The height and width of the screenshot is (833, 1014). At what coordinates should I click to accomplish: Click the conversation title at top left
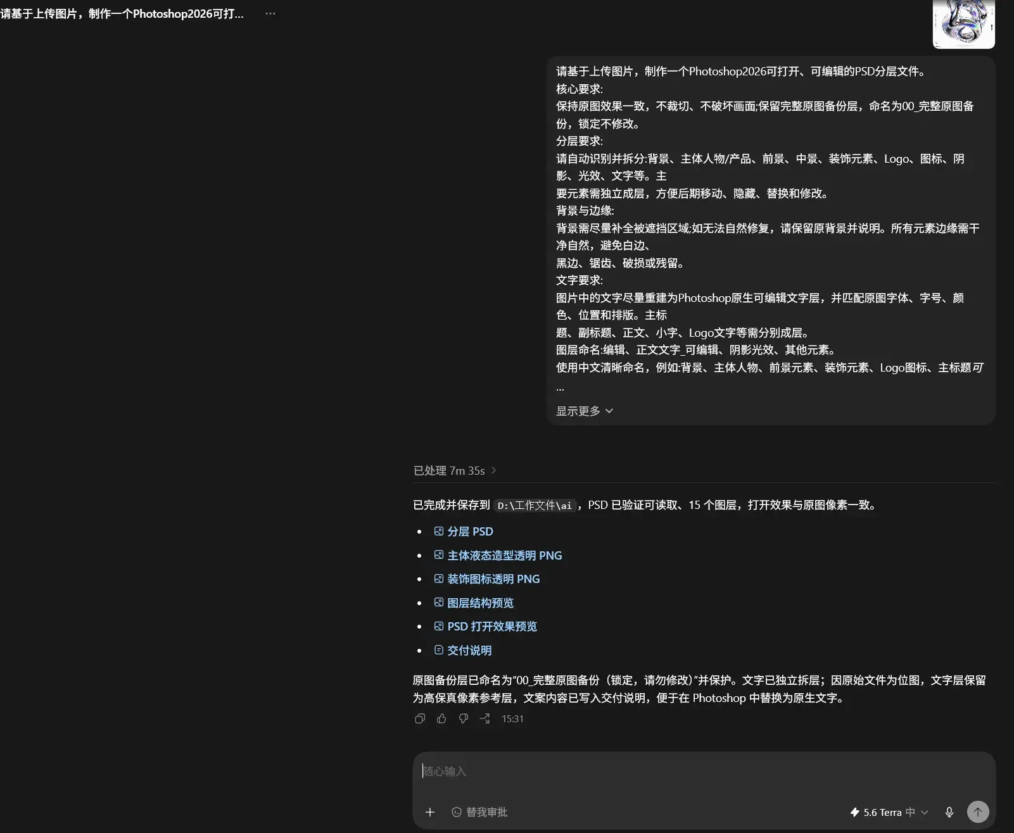[122, 13]
